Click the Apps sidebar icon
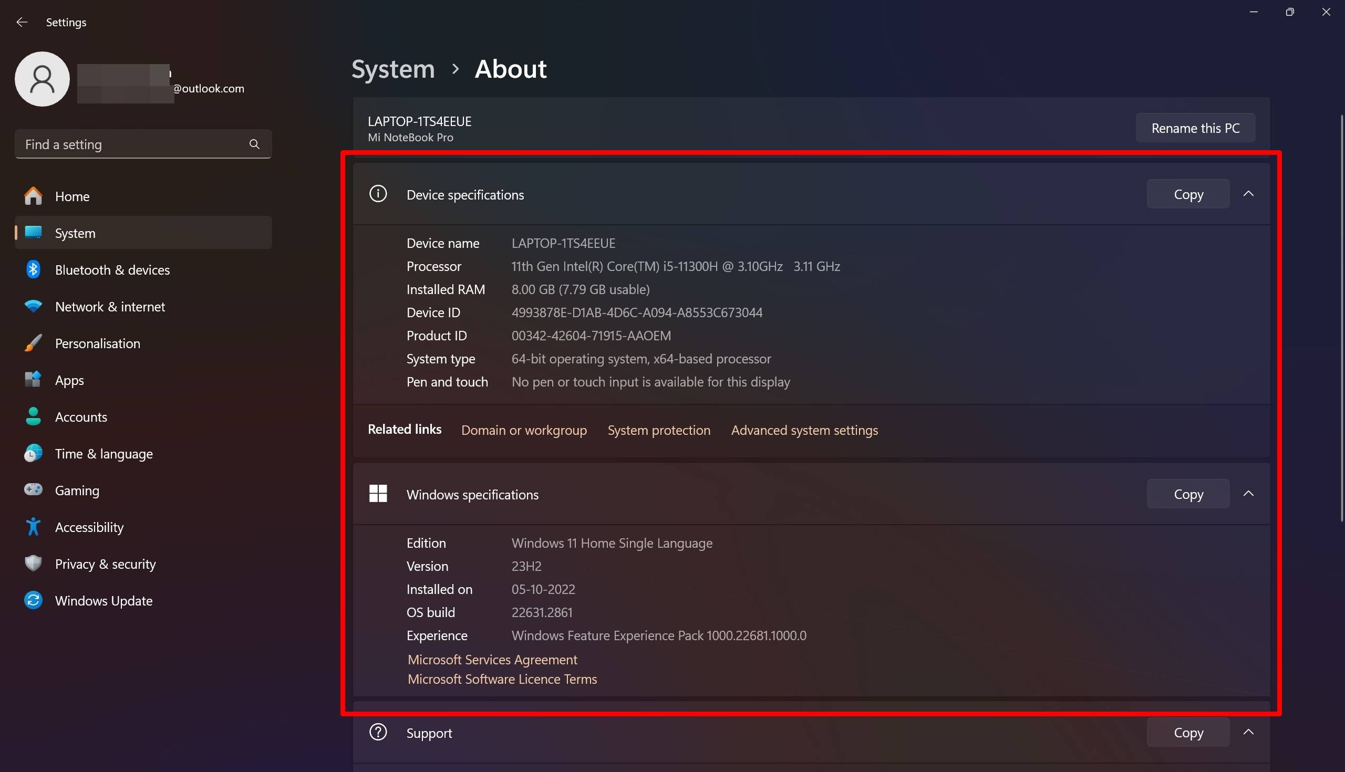This screenshot has height=772, width=1345. click(33, 380)
